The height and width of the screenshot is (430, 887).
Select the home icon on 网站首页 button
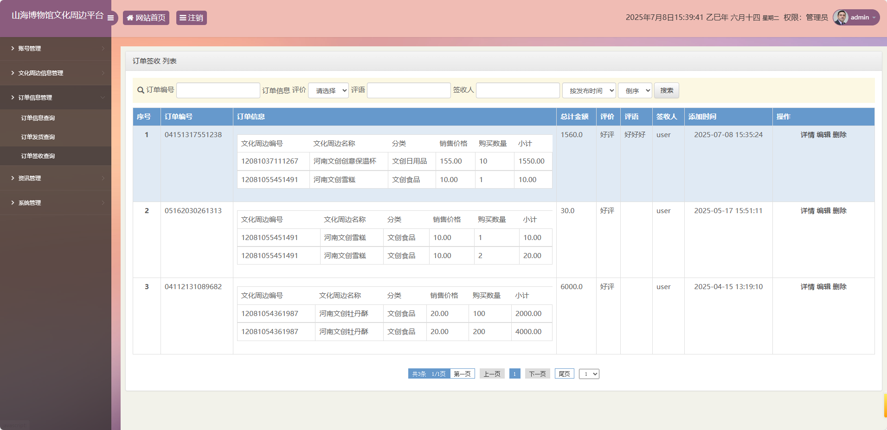(129, 18)
